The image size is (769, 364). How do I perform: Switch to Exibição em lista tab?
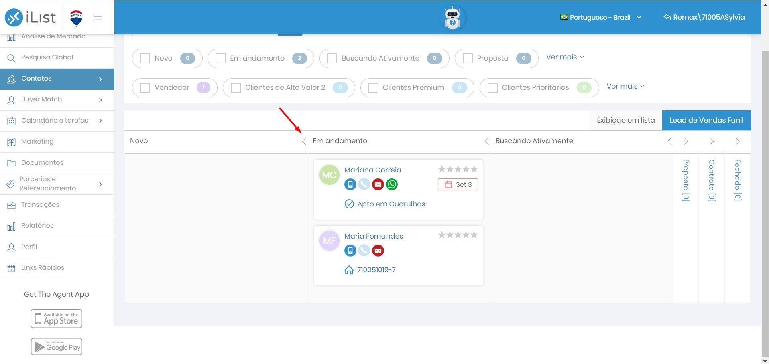point(626,120)
